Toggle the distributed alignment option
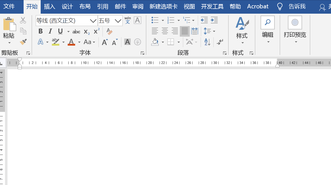331x185 pixels. click(194, 31)
